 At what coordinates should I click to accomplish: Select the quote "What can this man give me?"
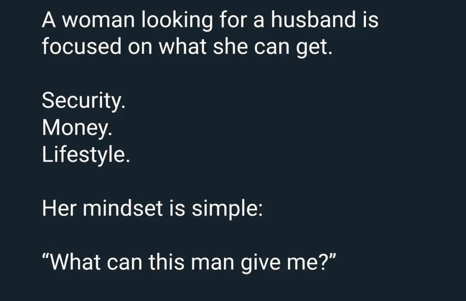pos(189,263)
